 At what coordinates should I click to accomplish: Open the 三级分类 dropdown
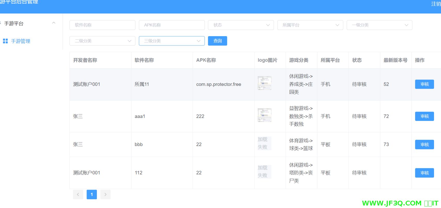pos(172,41)
